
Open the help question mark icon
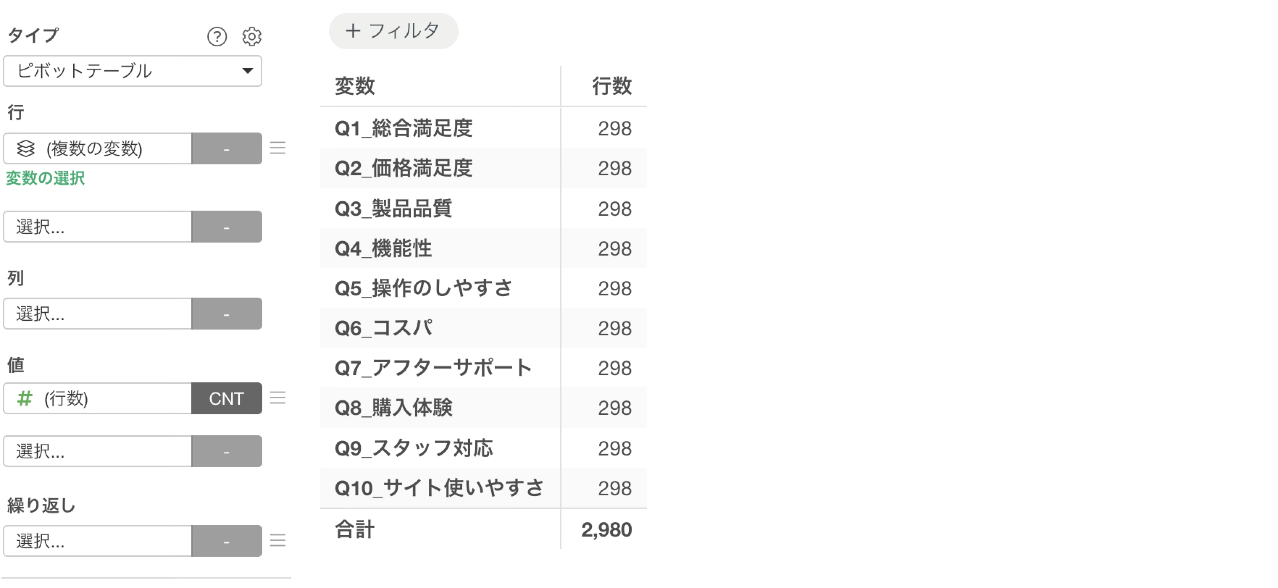pos(217,36)
